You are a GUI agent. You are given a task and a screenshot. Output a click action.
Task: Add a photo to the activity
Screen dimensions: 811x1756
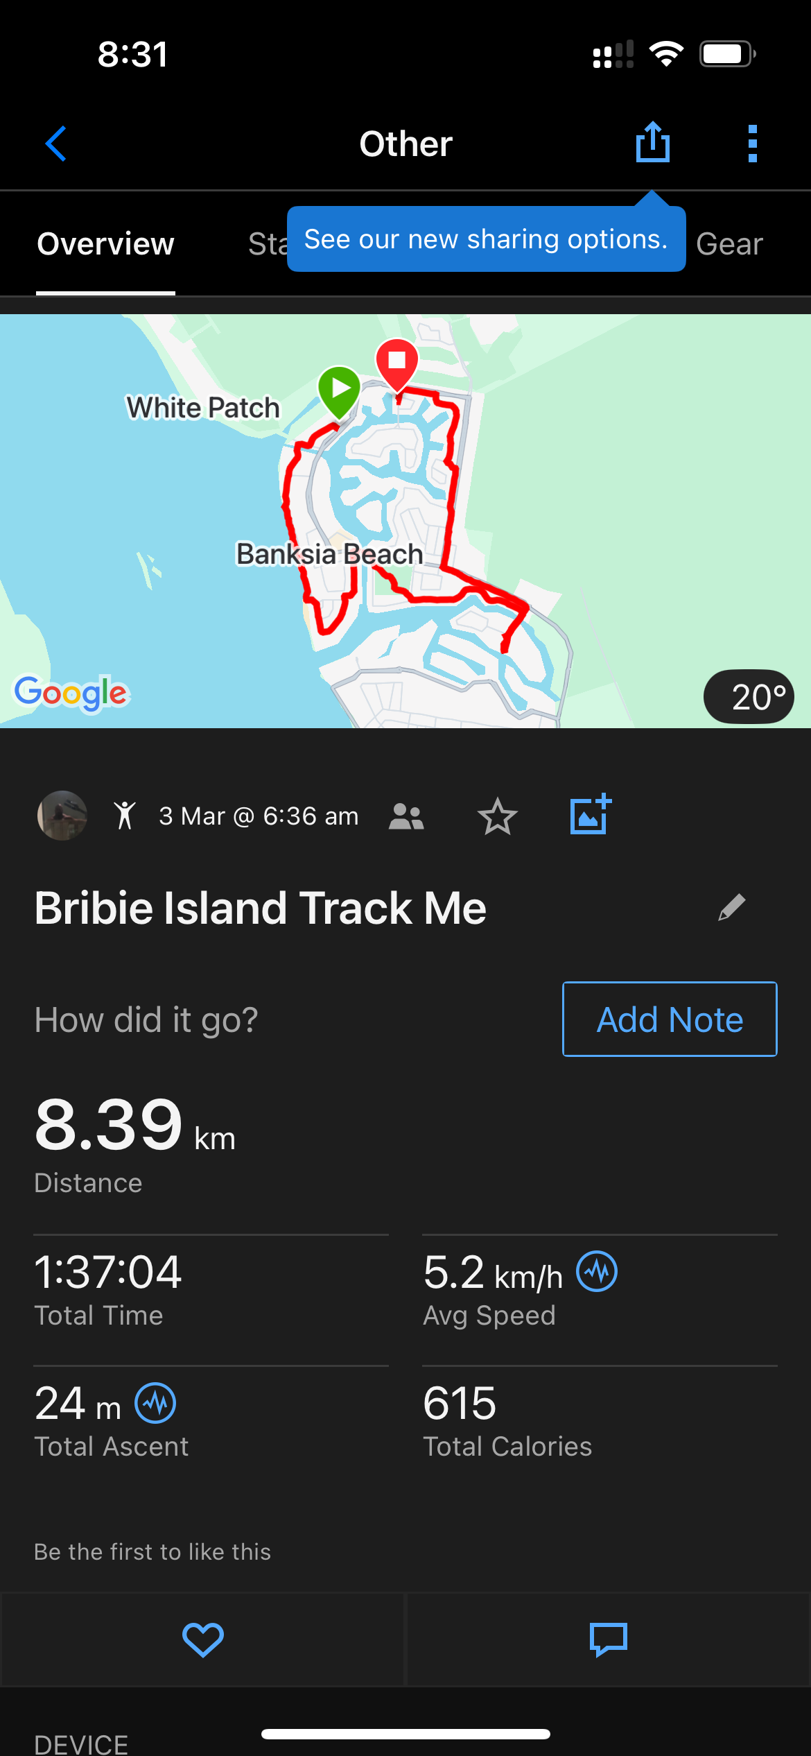590,814
